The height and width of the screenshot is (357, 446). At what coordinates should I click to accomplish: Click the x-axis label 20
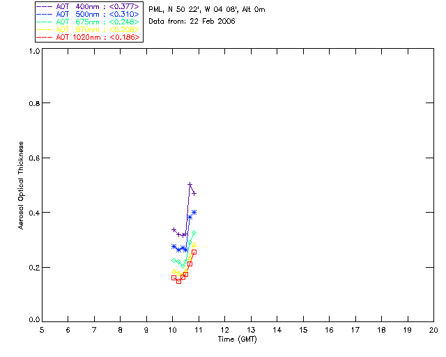point(433,331)
